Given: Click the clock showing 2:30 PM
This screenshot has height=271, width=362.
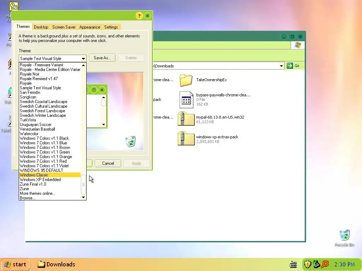Looking at the screenshot, I should [344, 264].
